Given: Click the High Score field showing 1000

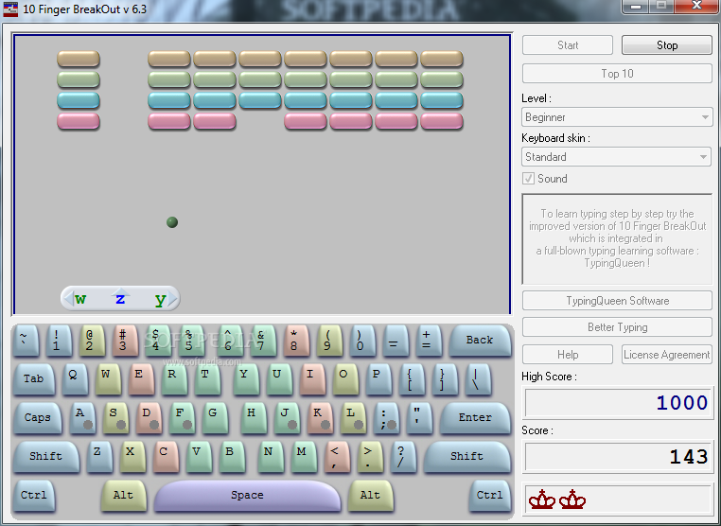Looking at the screenshot, I should point(618,403).
